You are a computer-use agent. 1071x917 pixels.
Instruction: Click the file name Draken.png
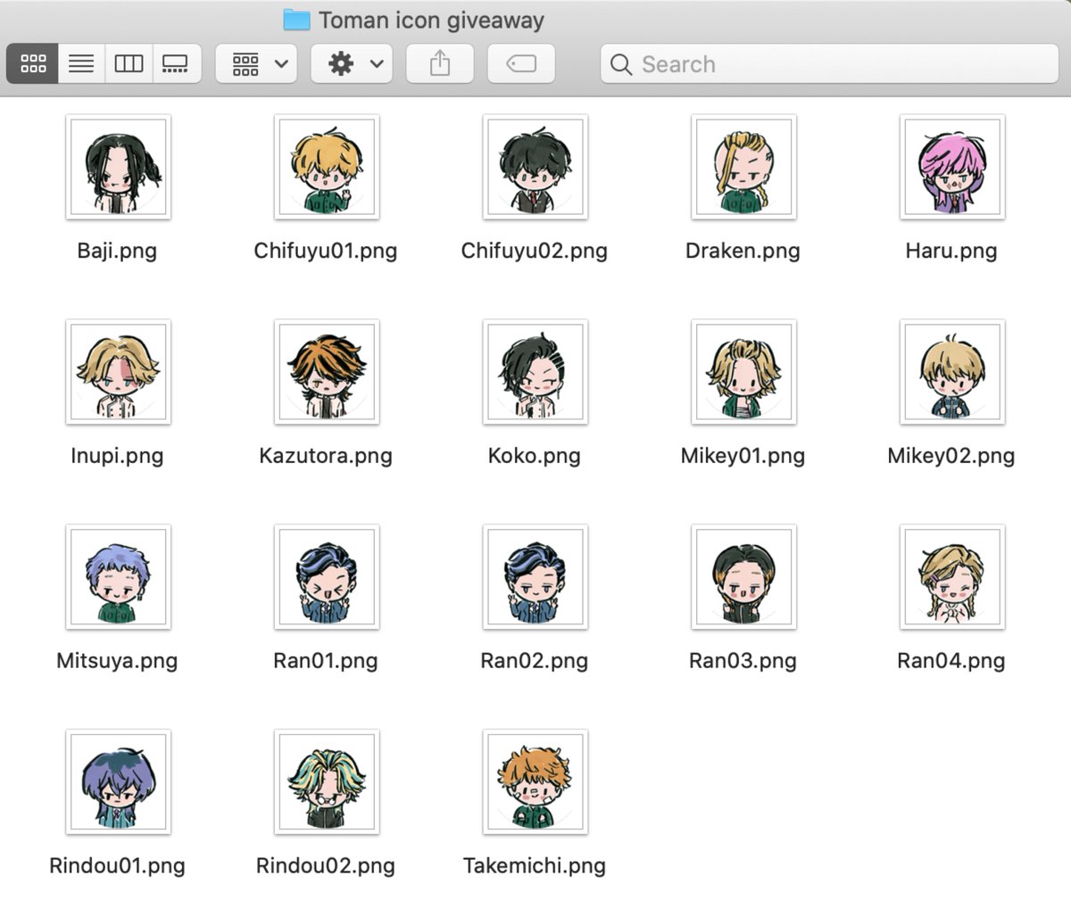(743, 251)
